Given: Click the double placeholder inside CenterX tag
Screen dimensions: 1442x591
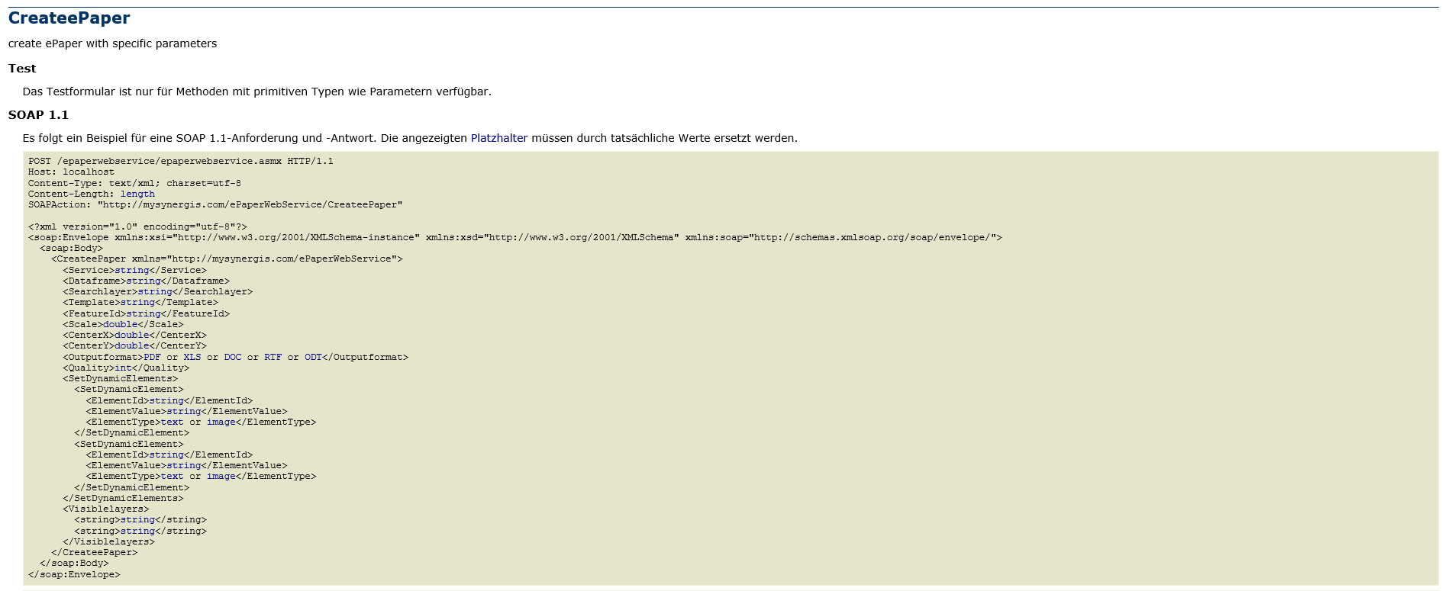Looking at the screenshot, I should [132, 335].
